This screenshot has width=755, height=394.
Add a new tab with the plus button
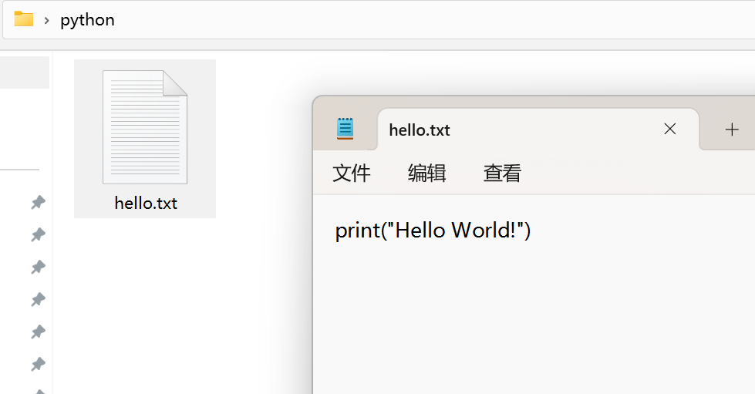click(731, 129)
